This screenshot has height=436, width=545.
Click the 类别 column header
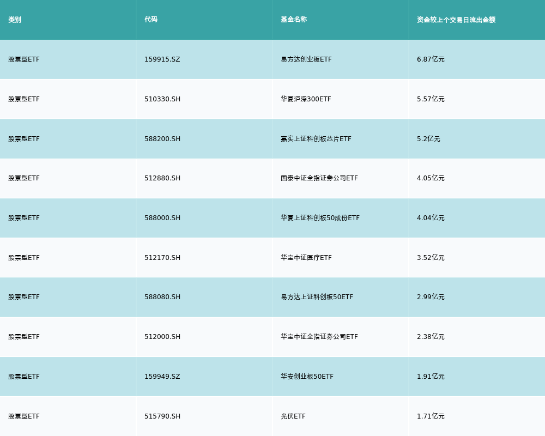coord(15,20)
